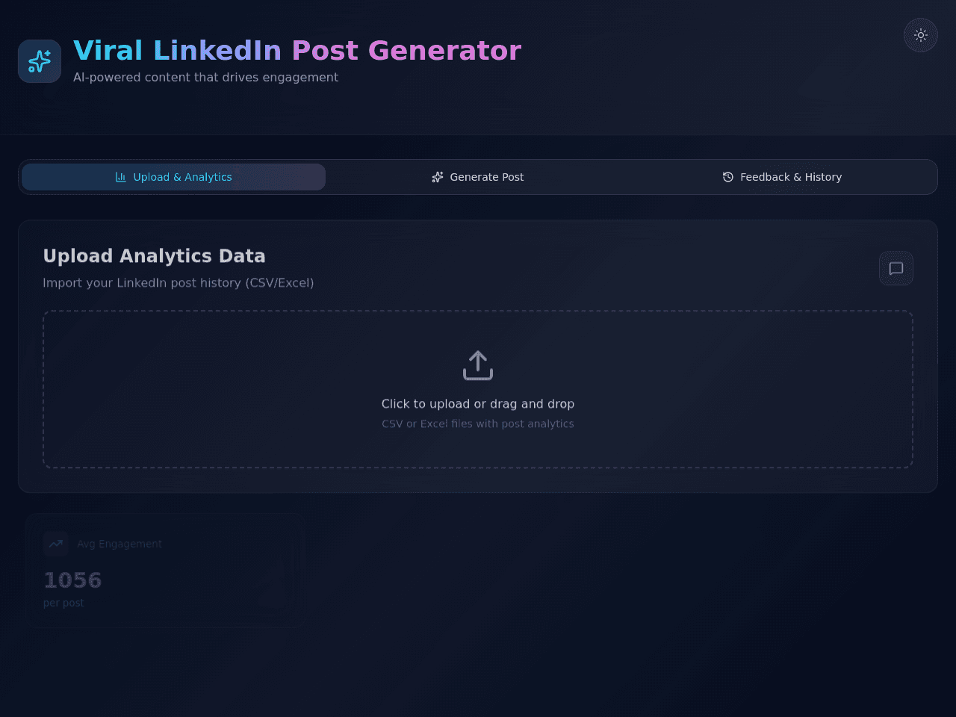Click the history clock icon
The image size is (956, 717).
[728, 177]
